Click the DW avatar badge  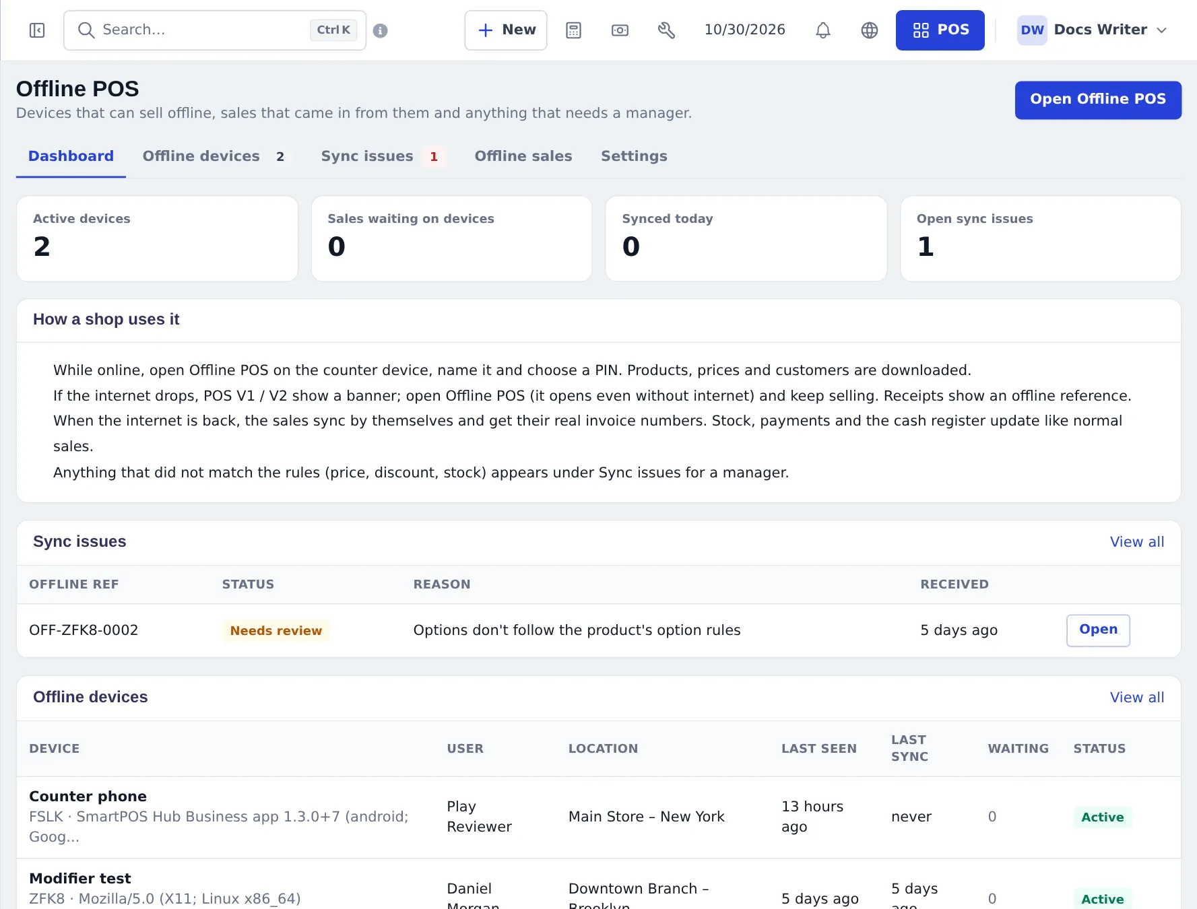[x=1031, y=30]
